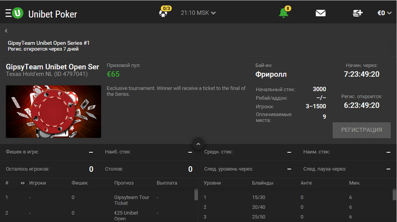Click the eye column header icon
Viewport: 397px width, 222px height.
[x=22, y=183]
